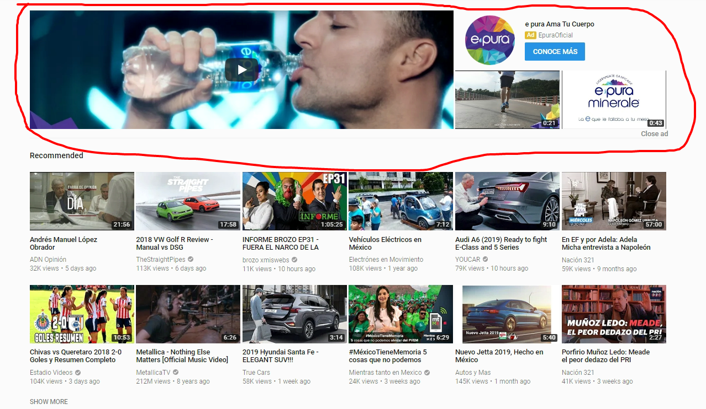Screen dimensions: 706x409
Task: Open the e pura minerale 0:43 ad thumbnail
Action: [613, 99]
